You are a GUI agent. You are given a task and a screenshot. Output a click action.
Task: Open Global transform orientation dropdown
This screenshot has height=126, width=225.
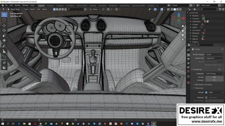click(x=95, y=9)
